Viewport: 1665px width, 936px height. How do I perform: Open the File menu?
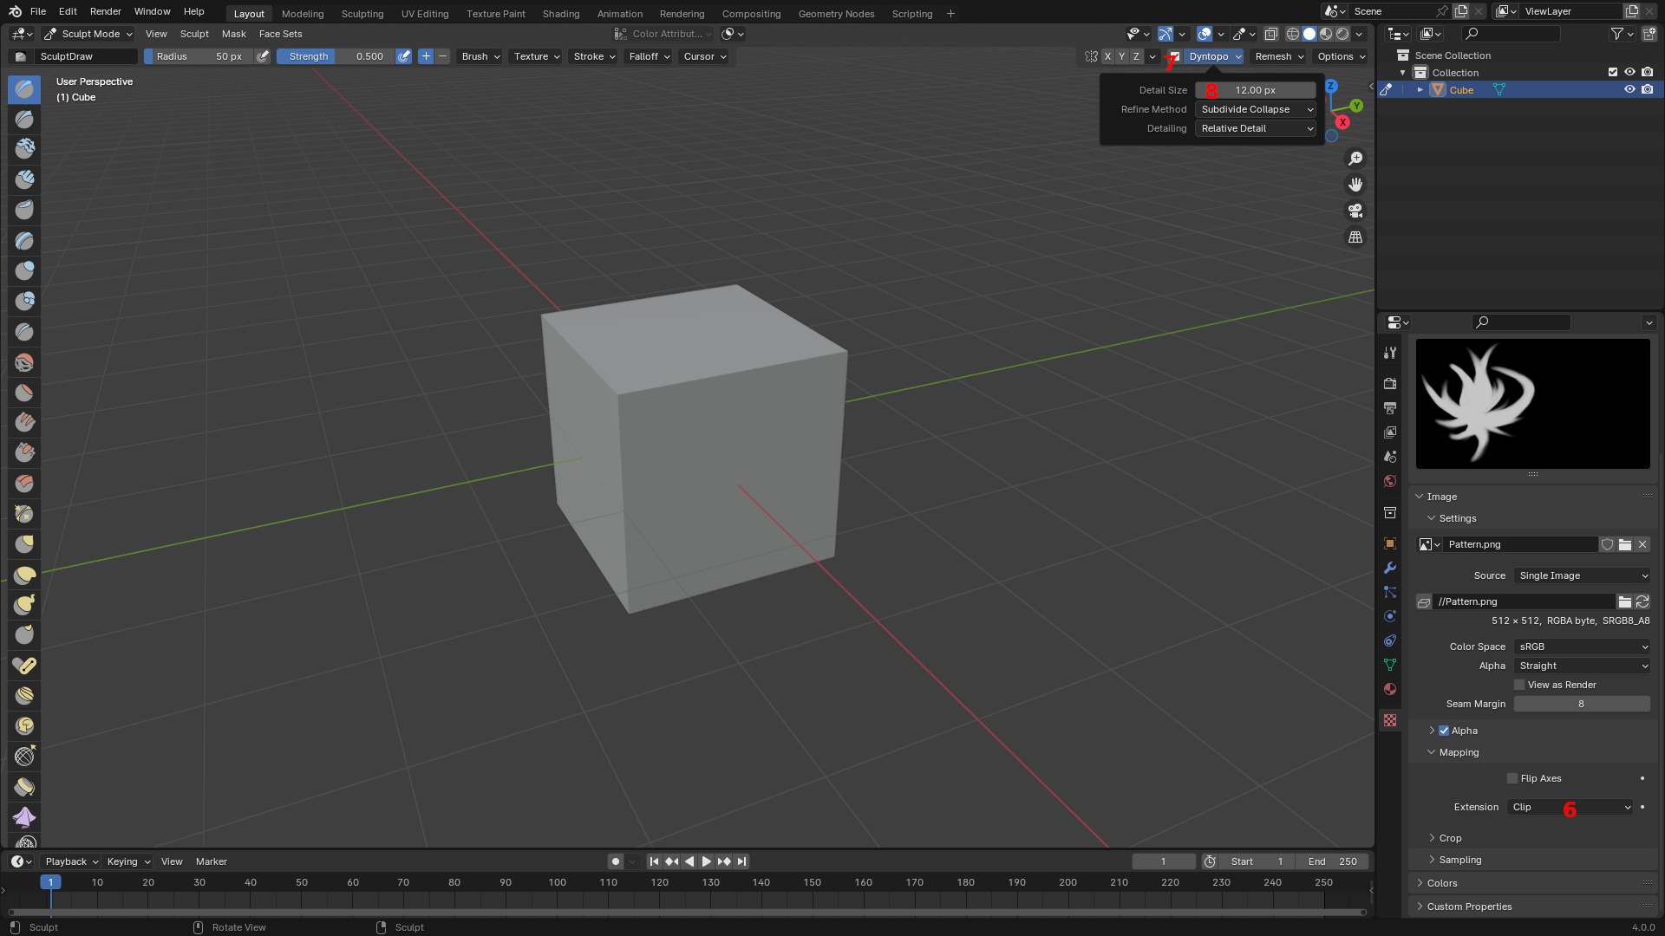(38, 11)
